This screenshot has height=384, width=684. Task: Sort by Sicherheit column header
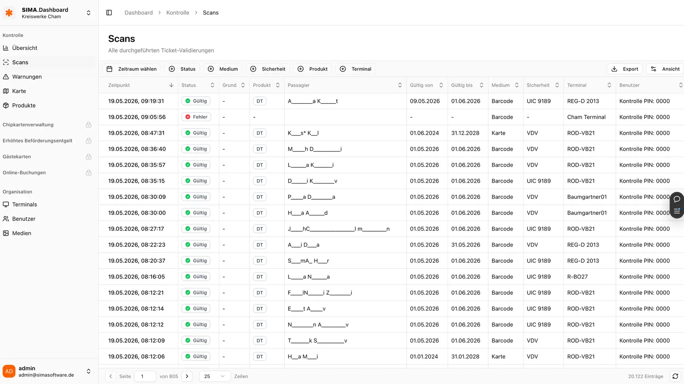coord(543,85)
